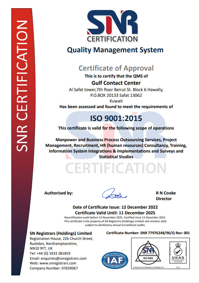Screen dimensions: 199x283
Task: Select the name 'R N Cooke'
Action: pyautogui.click(x=166, y=193)
